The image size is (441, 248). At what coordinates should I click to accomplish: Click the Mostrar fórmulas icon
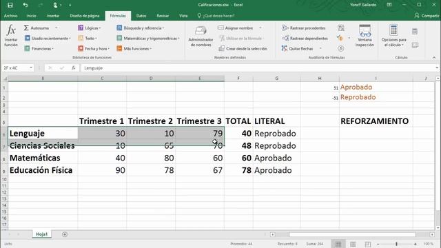tap(341, 28)
